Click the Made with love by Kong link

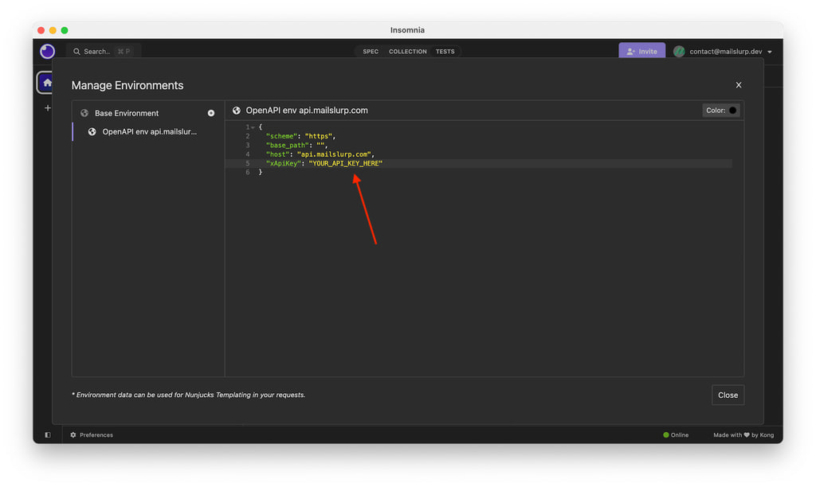[x=743, y=435]
